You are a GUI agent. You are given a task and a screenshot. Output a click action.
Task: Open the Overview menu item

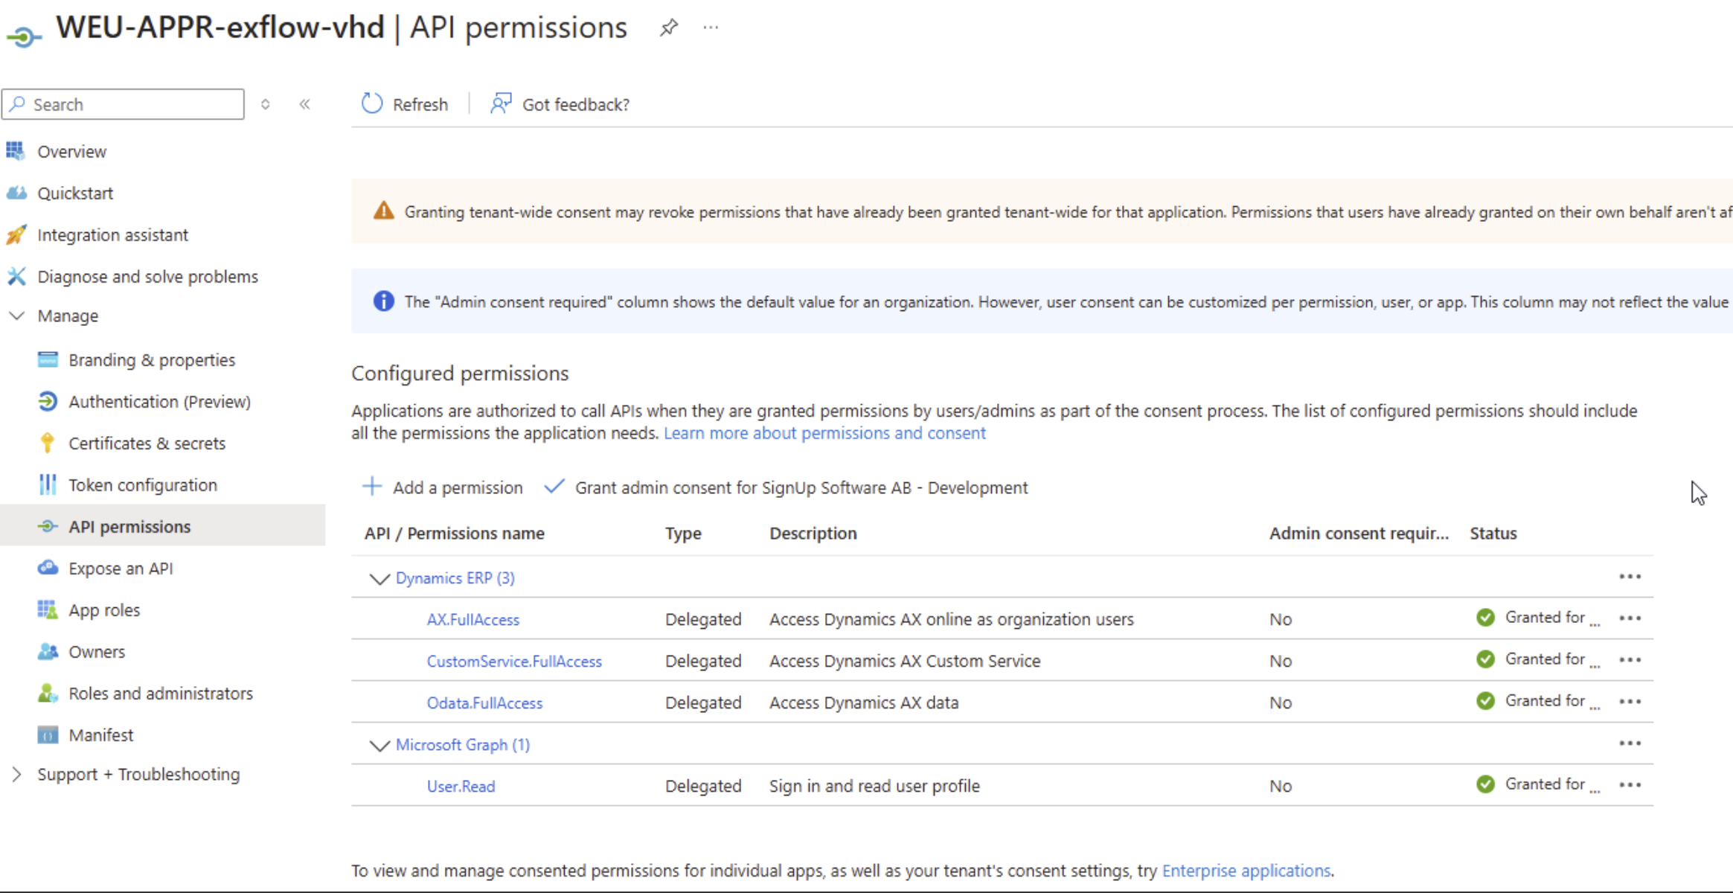[72, 152]
